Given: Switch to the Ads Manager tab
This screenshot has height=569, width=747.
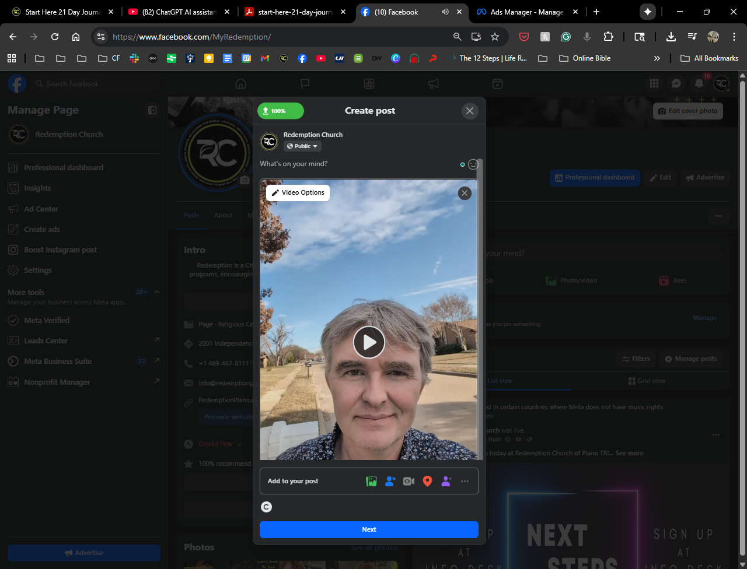Looking at the screenshot, I should (x=528, y=12).
